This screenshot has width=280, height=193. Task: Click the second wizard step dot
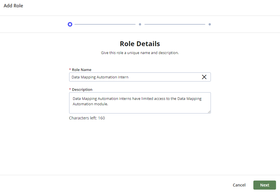140,24
